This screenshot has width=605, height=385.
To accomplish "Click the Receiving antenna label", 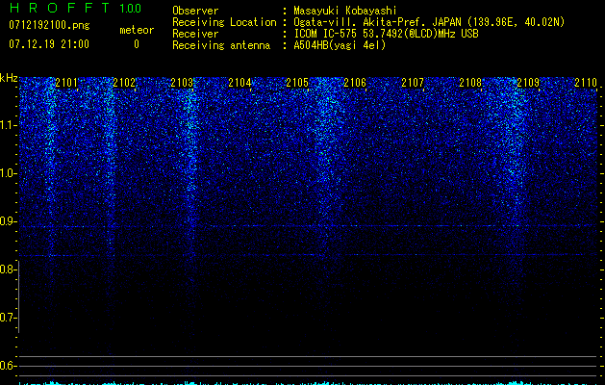I will click(221, 45).
